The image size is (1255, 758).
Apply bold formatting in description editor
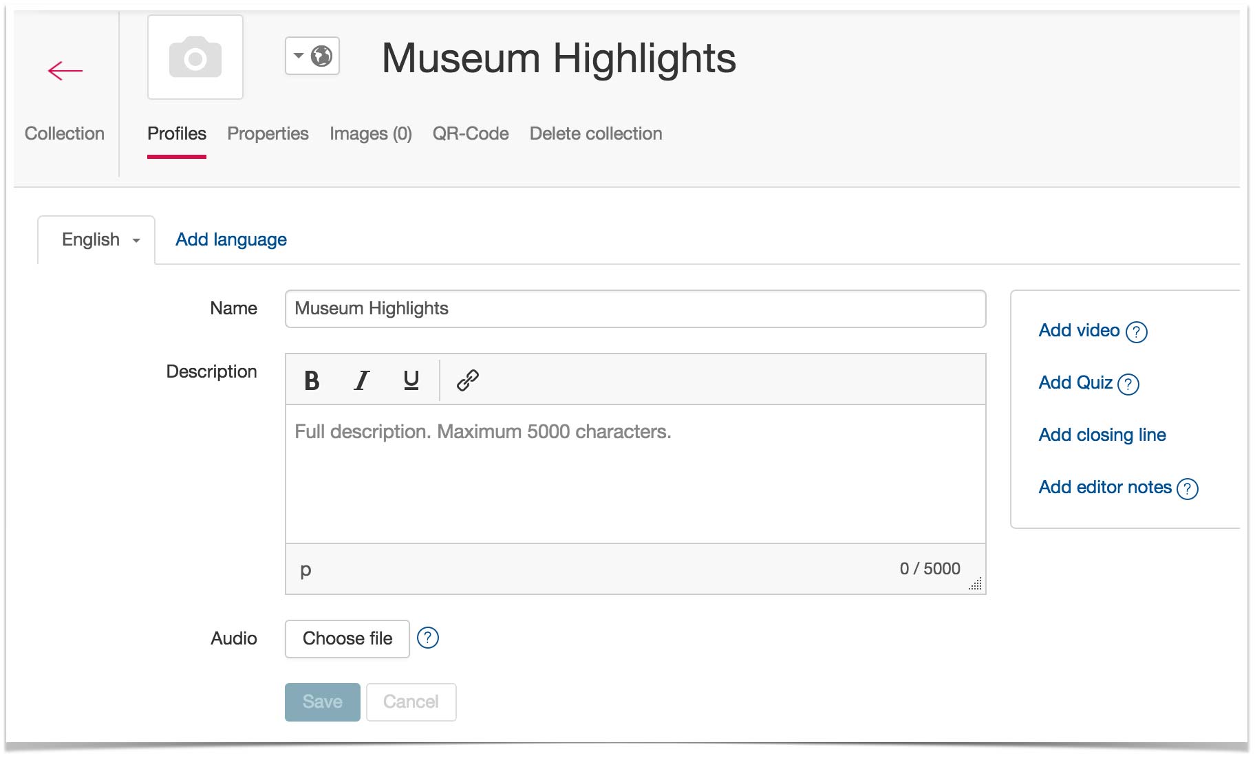click(312, 380)
